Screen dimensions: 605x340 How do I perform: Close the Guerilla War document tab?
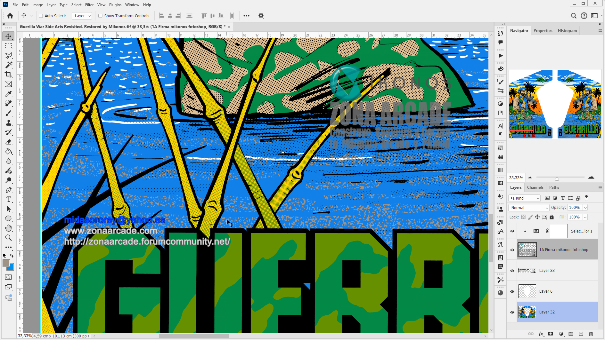point(229,27)
